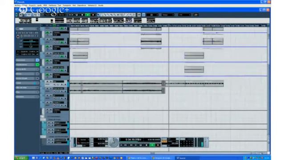This screenshot has width=285, height=160.
Task: Open the Audio menu
Action: (x=40, y=5)
